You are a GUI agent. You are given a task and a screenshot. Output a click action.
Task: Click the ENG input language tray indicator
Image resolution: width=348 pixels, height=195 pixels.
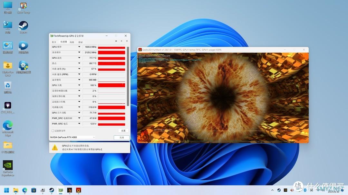tap(311, 190)
